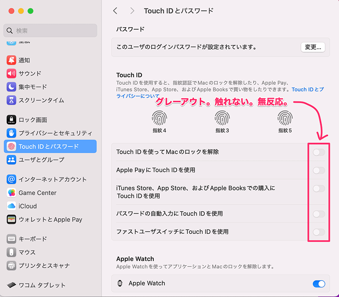Open サウンド settings pane

tap(50, 73)
